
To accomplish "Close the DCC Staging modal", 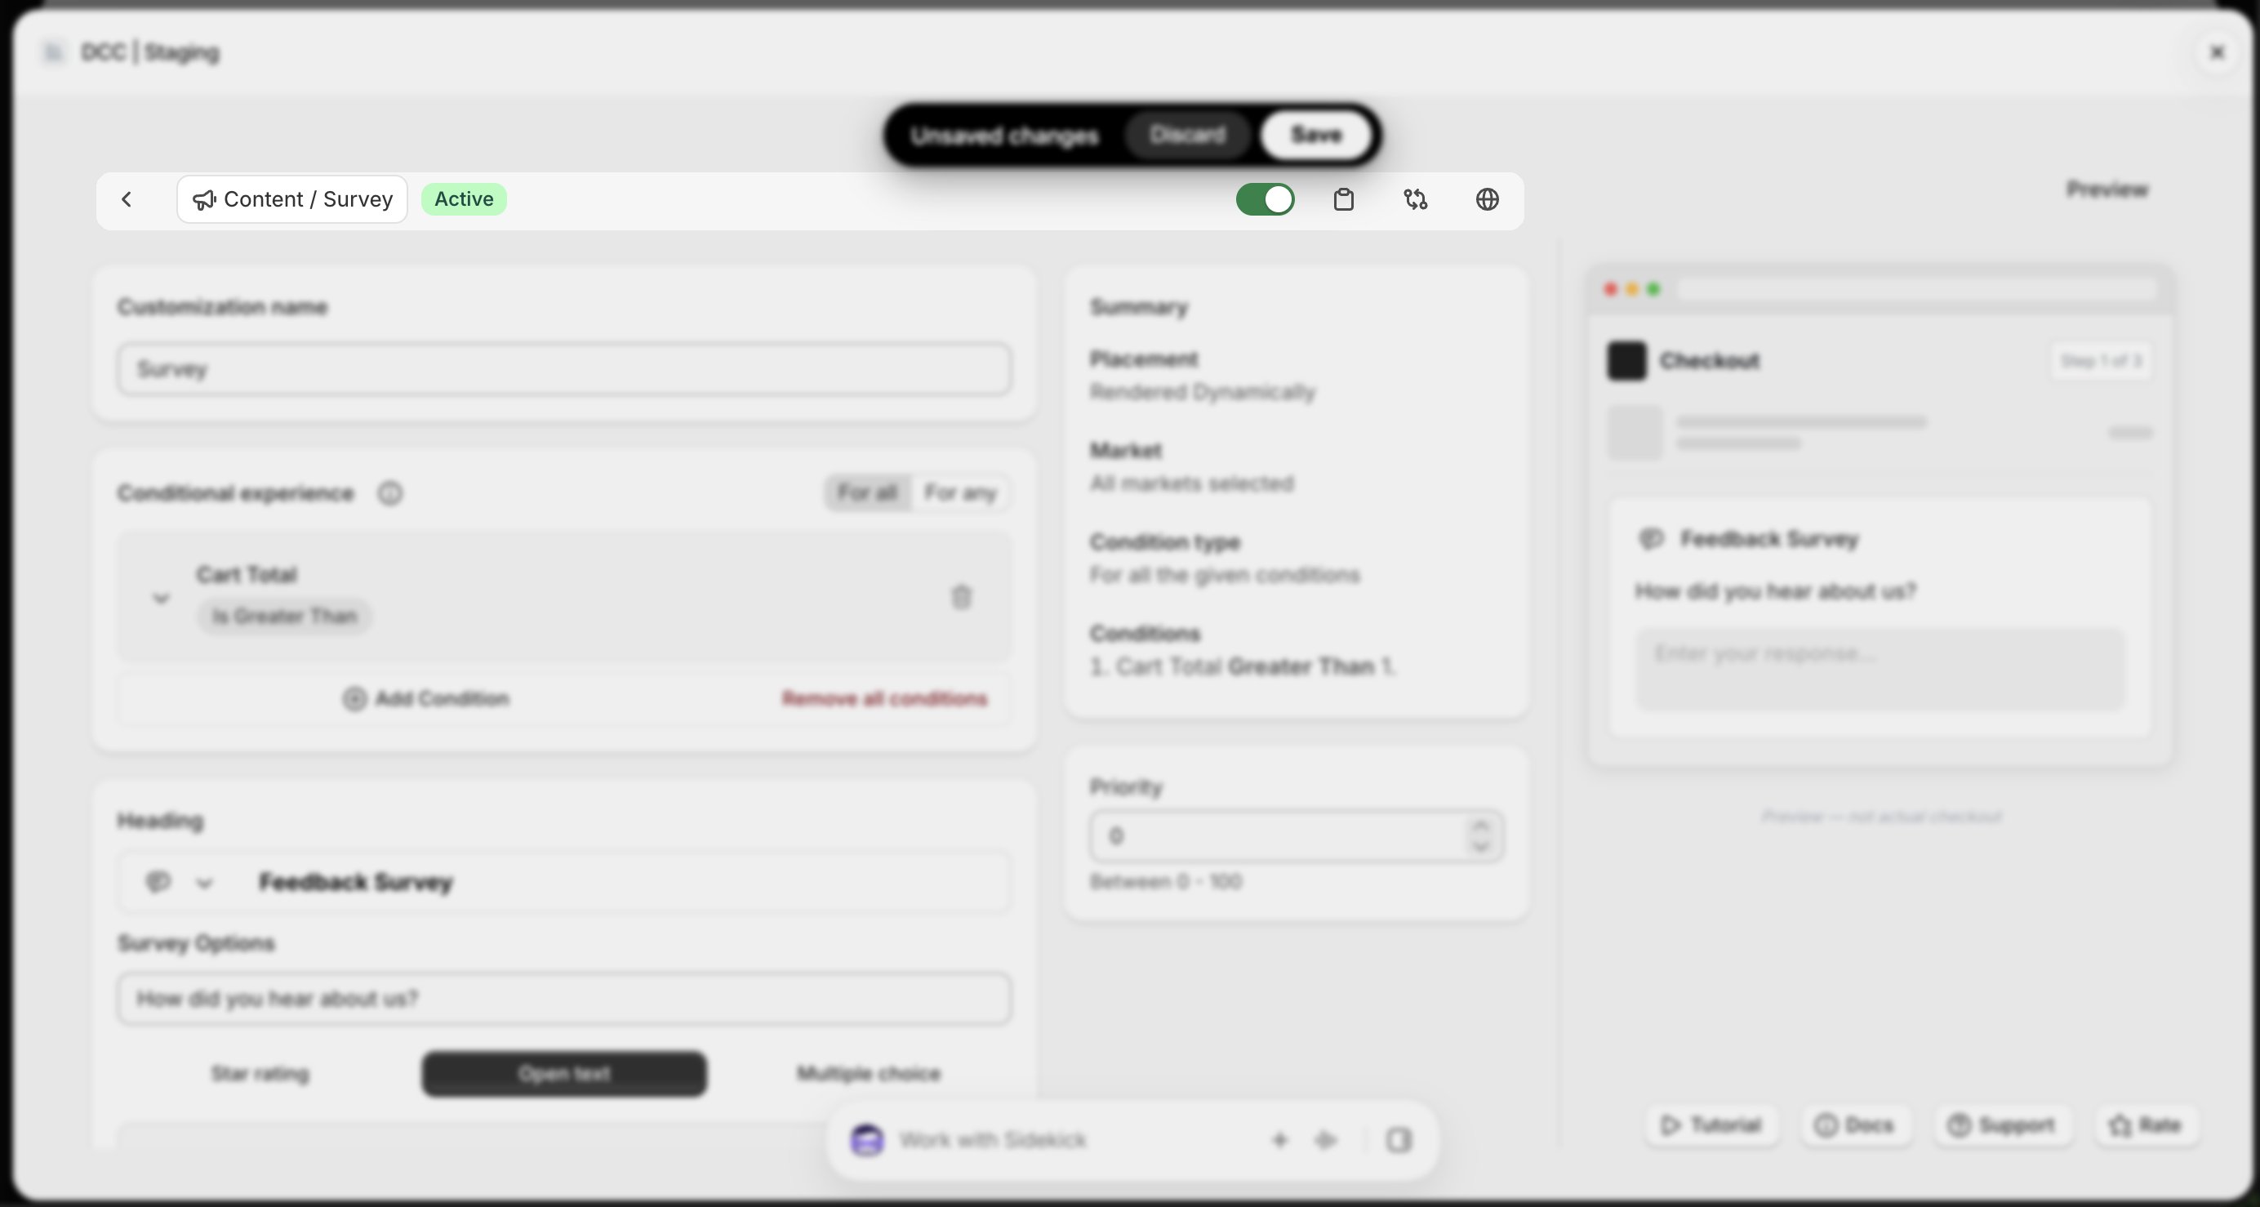I will coord(2217,52).
